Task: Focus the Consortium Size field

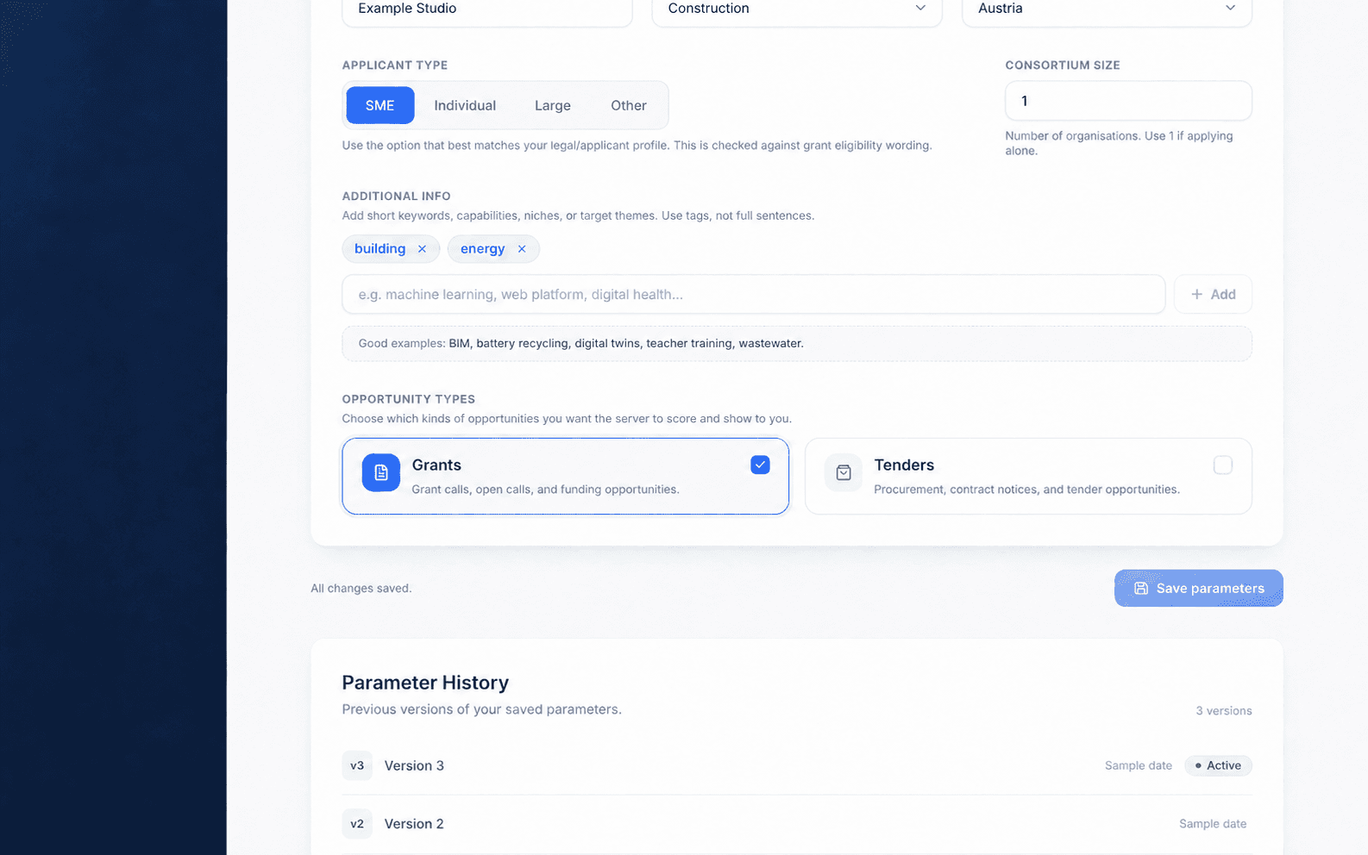Action: click(x=1128, y=101)
